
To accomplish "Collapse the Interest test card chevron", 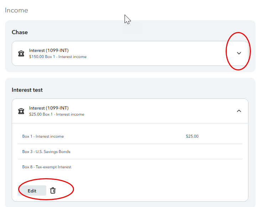I will [239, 111].
